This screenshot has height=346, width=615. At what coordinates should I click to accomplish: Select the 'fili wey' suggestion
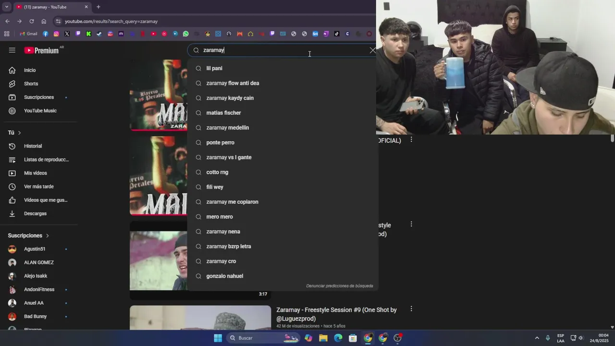pos(283,187)
